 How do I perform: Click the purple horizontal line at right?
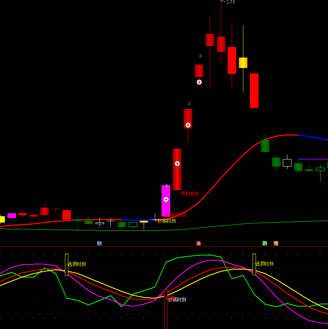coord(313,159)
